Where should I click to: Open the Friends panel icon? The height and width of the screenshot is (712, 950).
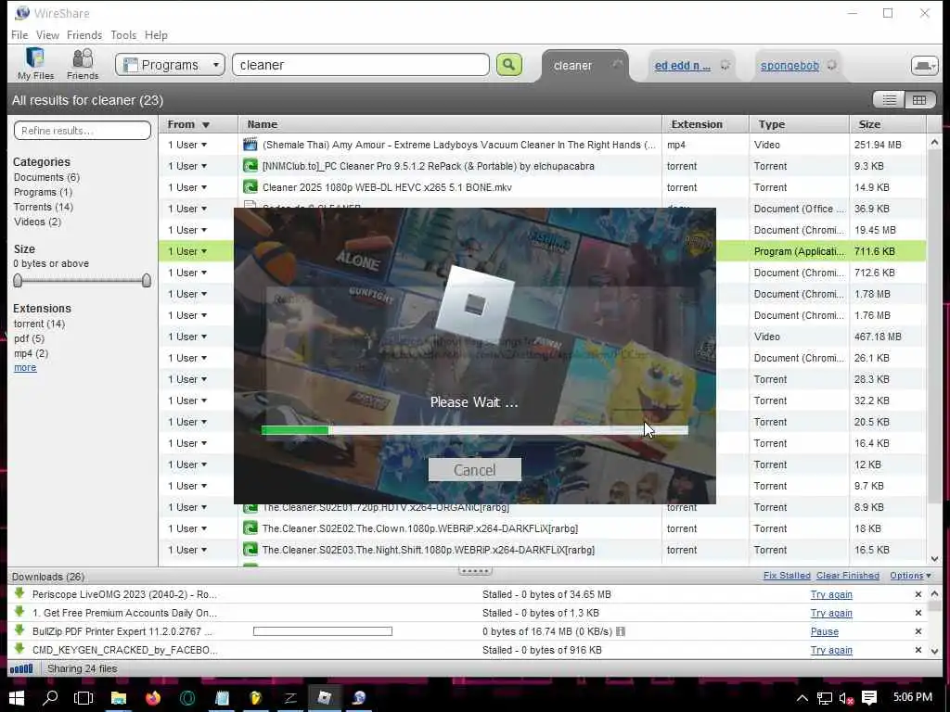coord(83,64)
